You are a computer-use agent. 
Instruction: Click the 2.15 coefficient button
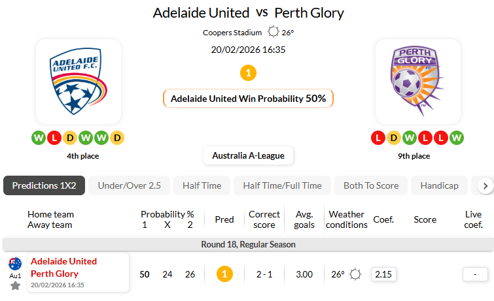[x=383, y=274]
